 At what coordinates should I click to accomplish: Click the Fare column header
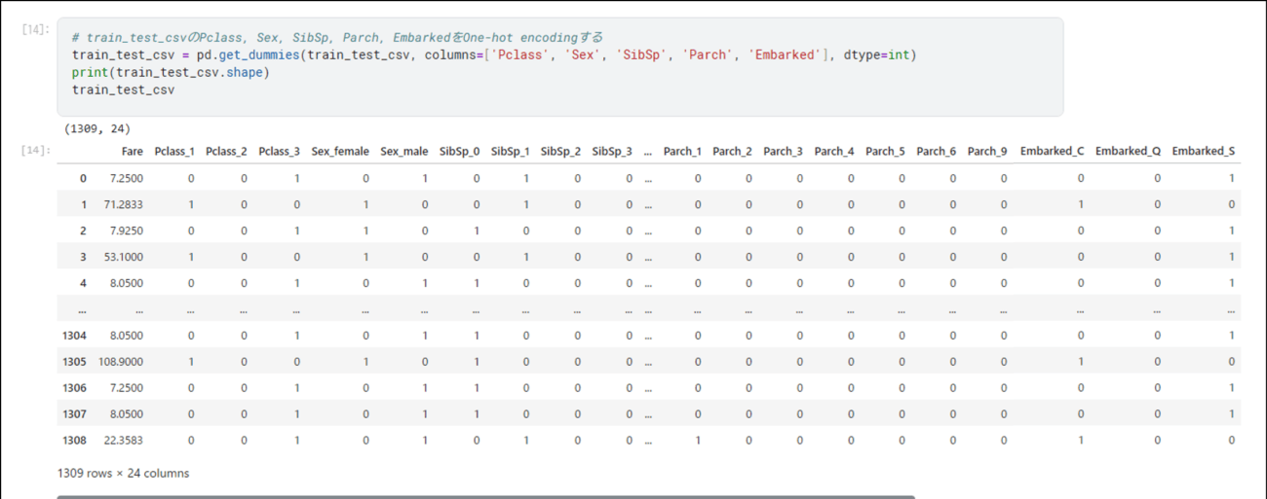133,152
